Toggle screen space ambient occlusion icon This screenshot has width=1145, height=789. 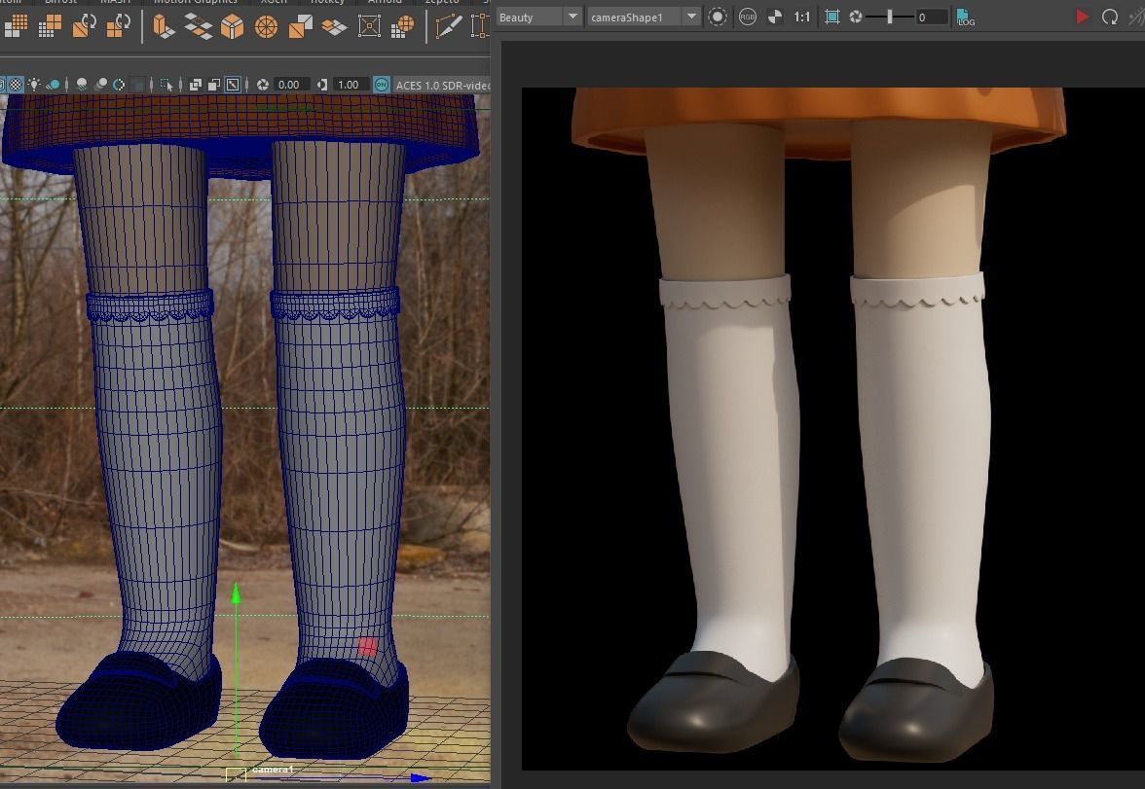(82, 85)
